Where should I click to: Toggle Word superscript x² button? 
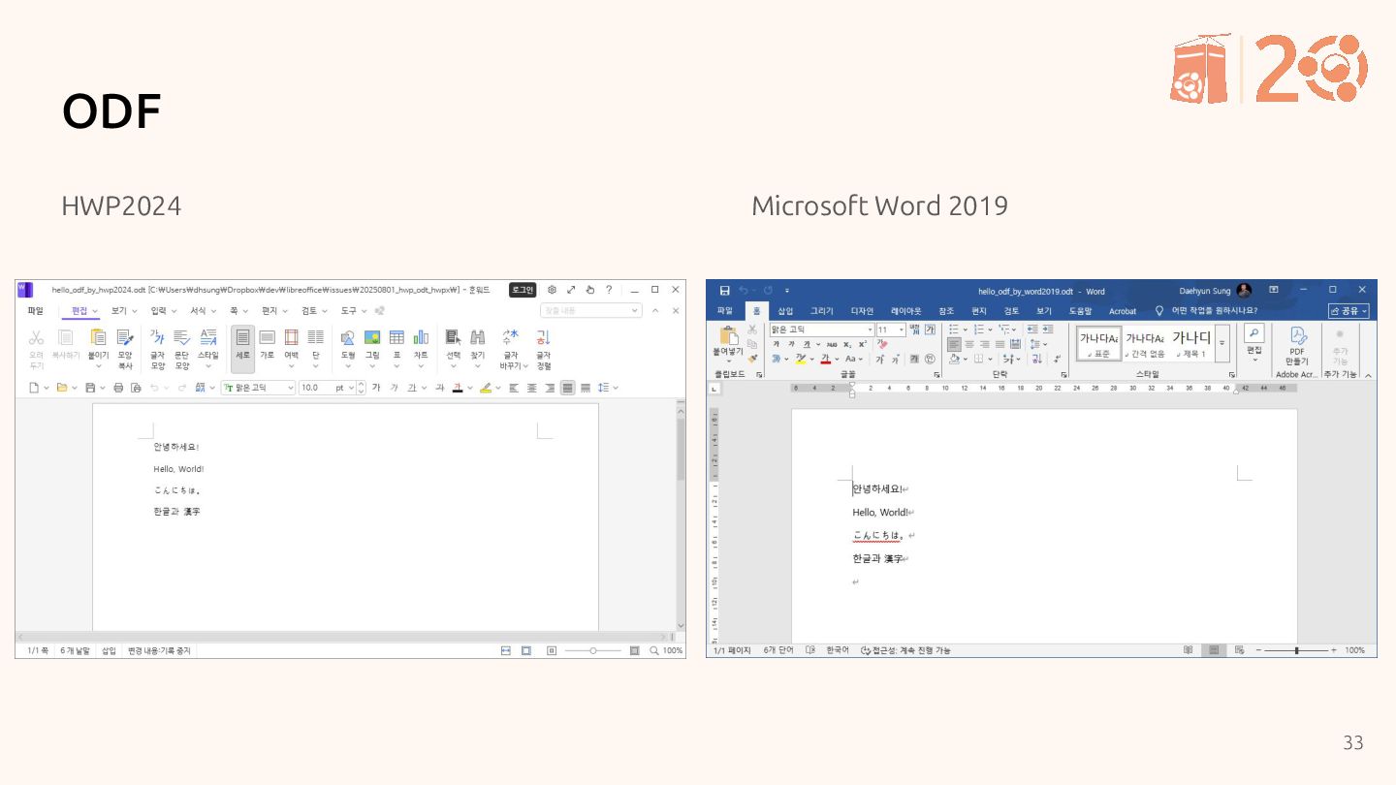tap(861, 344)
